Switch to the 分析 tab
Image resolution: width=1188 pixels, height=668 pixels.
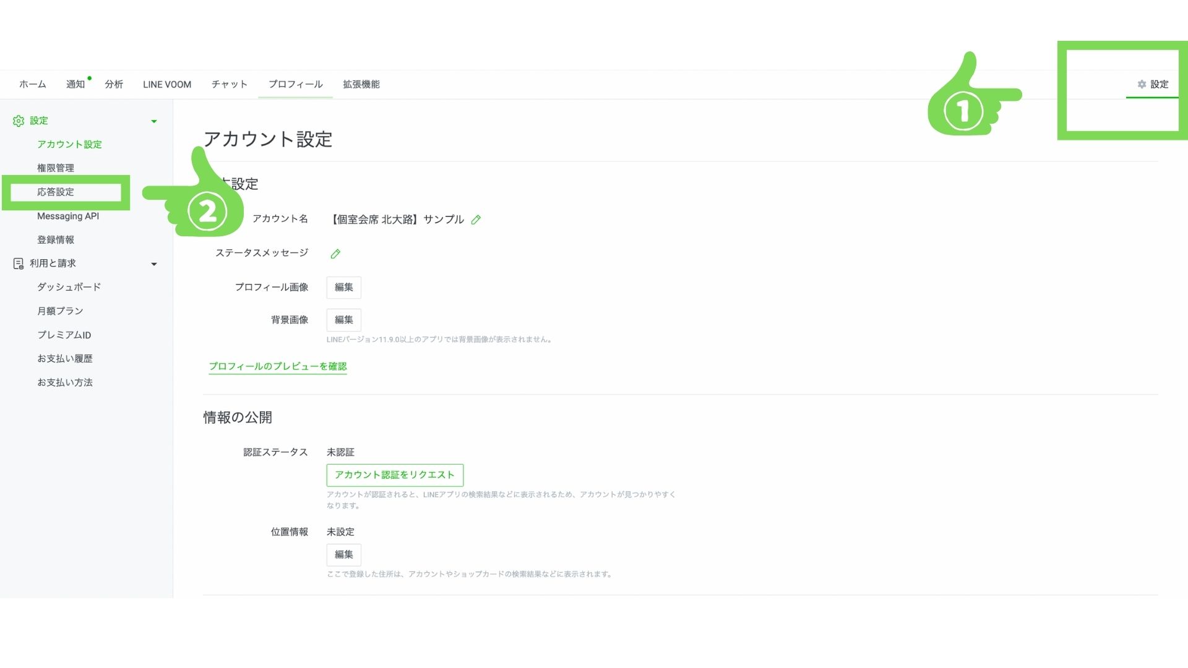click(x=114, y=84)
